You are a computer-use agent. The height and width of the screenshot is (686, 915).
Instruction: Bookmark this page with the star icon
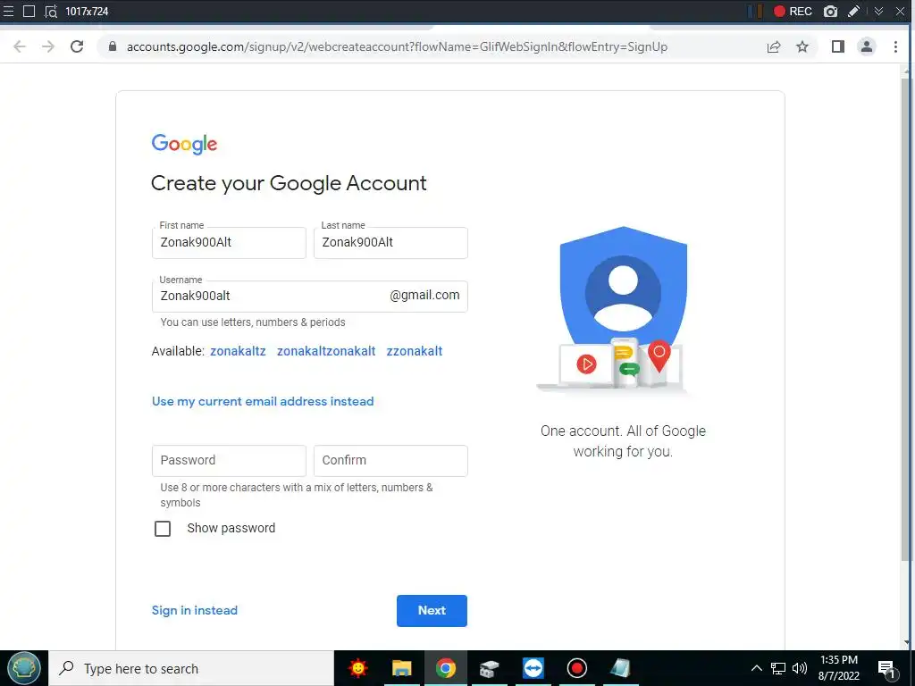tap(802, 46)
